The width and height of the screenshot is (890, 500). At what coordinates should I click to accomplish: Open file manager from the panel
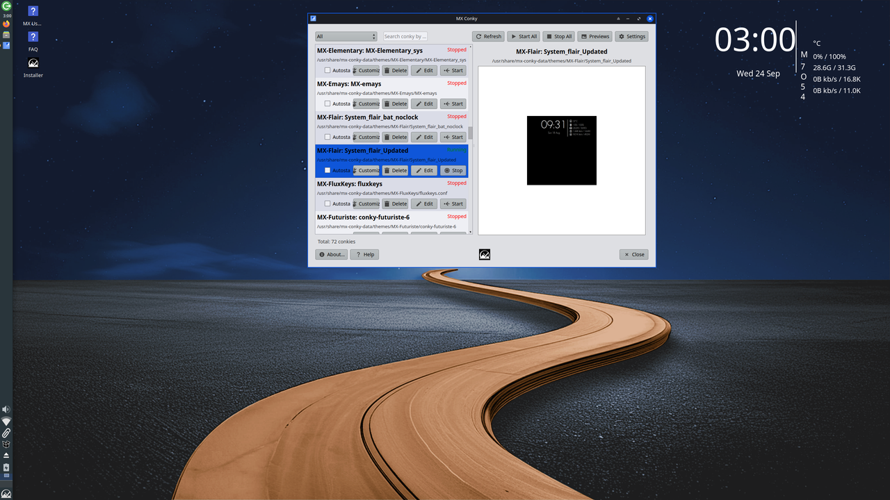[6, 35]
